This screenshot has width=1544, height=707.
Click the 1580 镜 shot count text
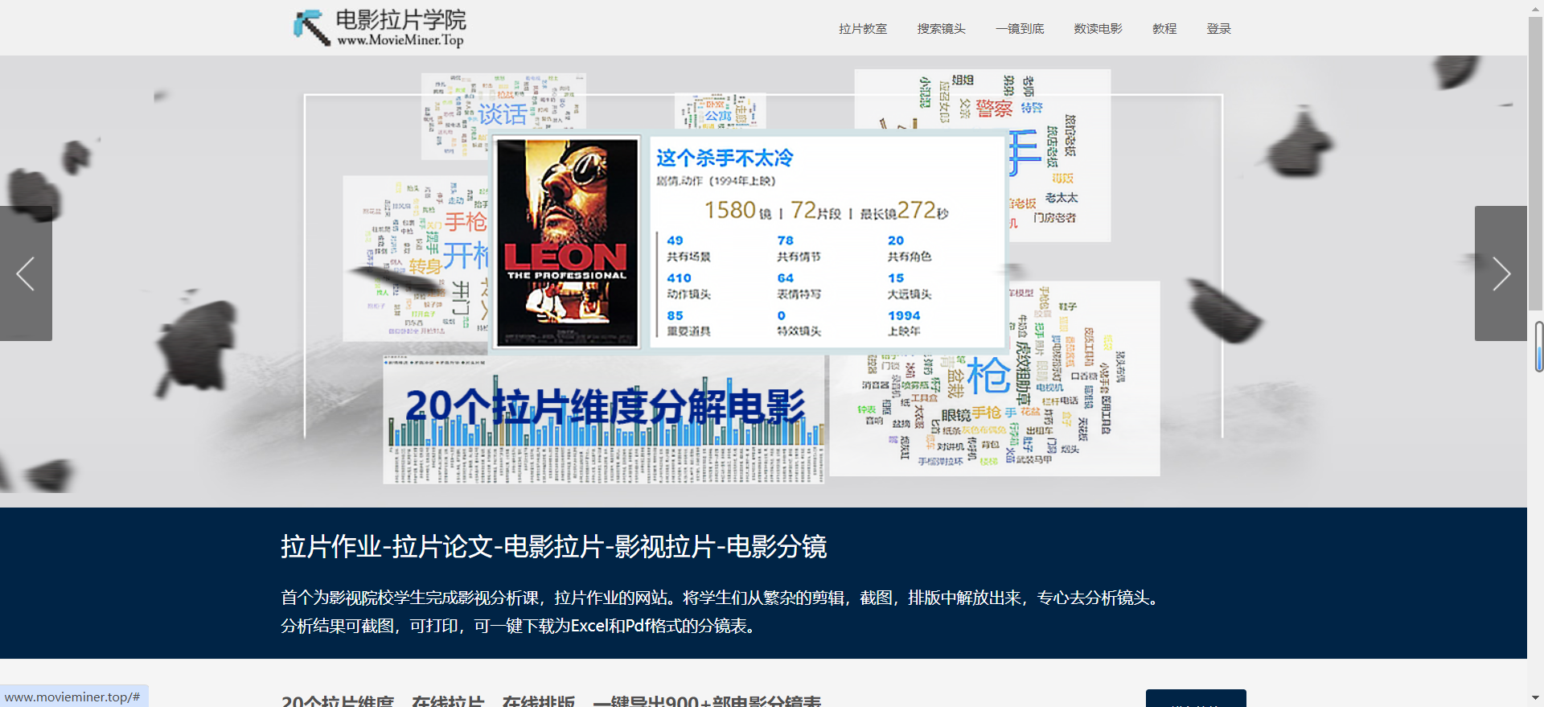tap(737, 211)
